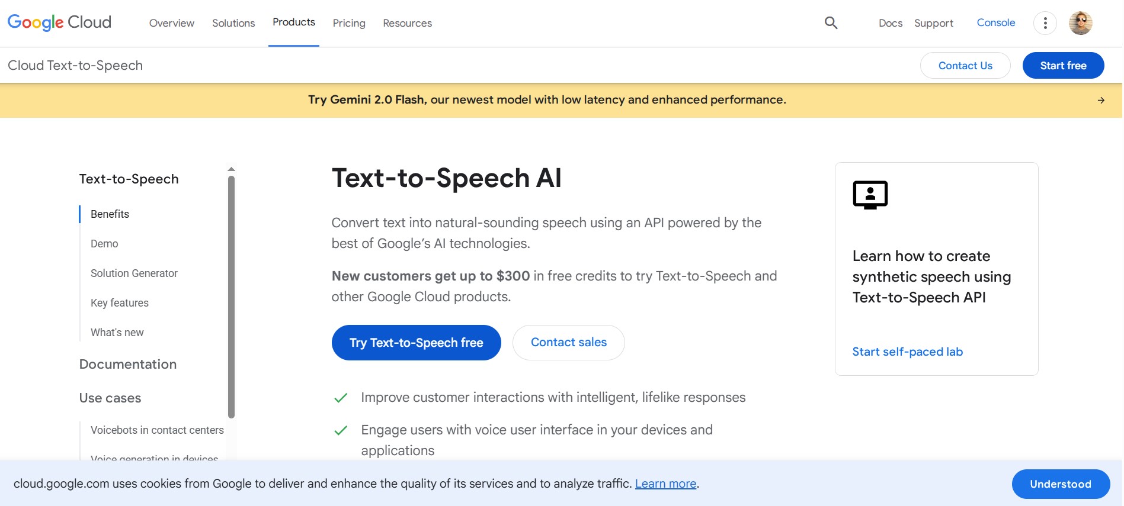1124x506 pixels.
Task: Open the three-dot more options menu
Action: pyautogui.click(x=1045, y=23)
